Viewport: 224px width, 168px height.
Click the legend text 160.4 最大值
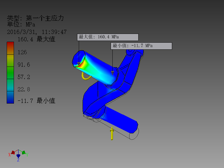click(36, 39)
